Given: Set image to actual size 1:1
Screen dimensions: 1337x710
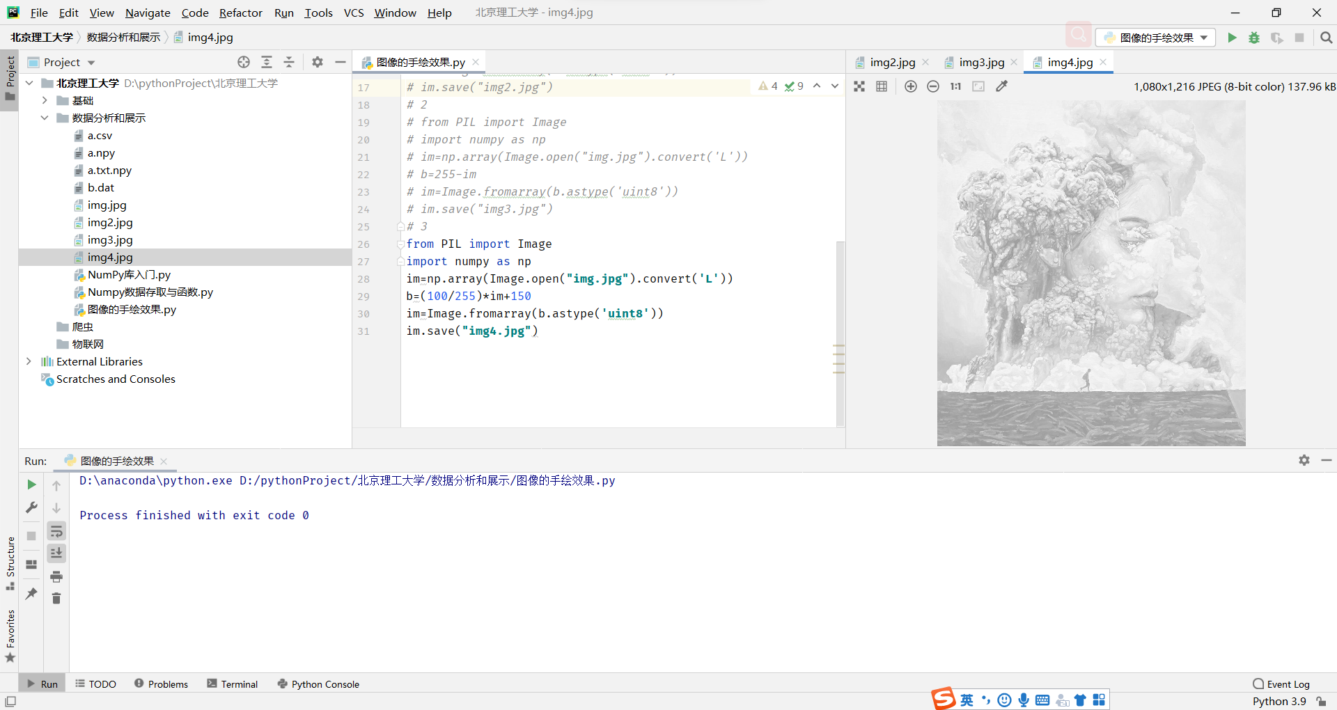Looking at the screenshot, I should click(x=955, y=86).
